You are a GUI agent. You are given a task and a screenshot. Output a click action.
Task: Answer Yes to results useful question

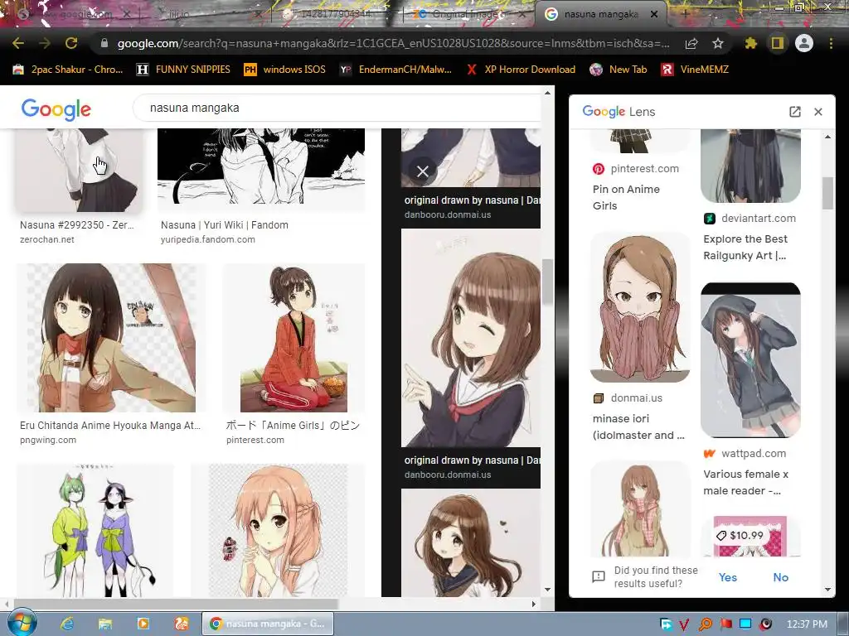pos(728,577)
